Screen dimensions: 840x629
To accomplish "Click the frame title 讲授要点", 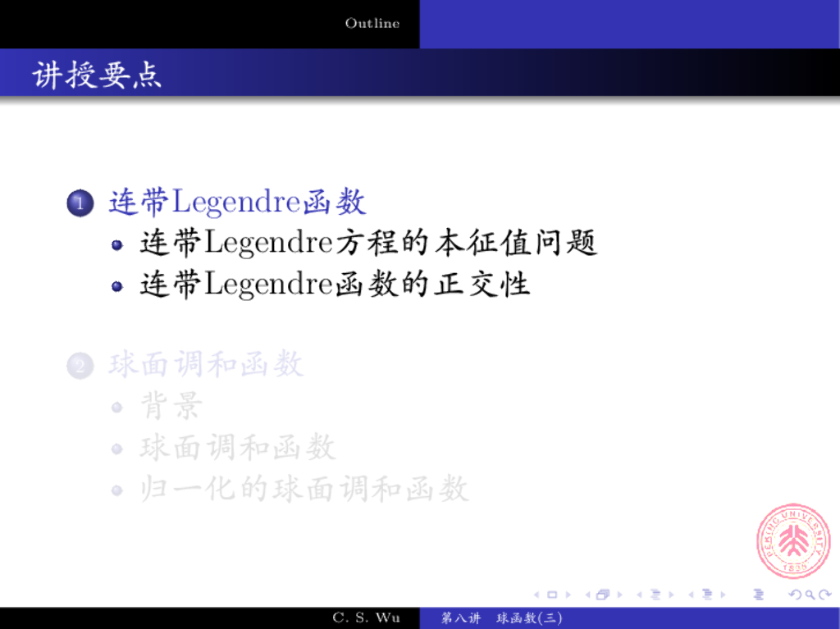I will click(x=97, y=75).
